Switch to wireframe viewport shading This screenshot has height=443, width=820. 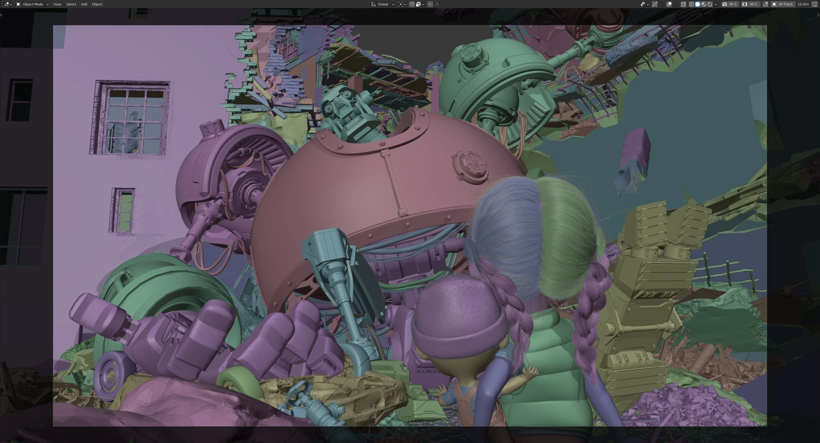point(691,4)
